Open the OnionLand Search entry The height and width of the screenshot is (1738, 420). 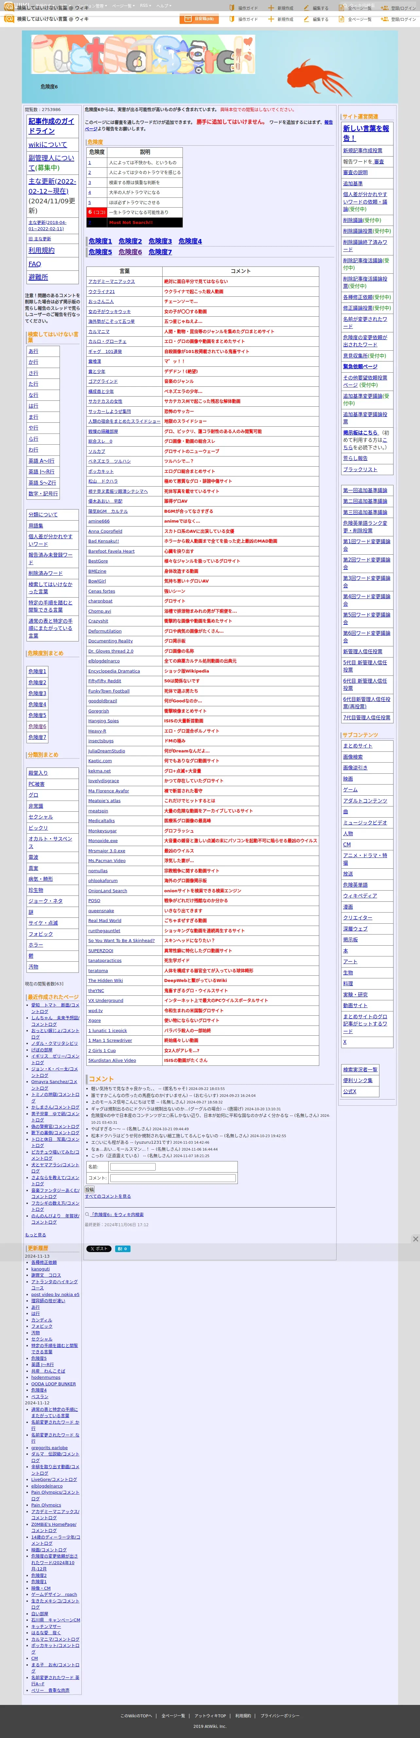pyautogui.click(x=108, y=891)
